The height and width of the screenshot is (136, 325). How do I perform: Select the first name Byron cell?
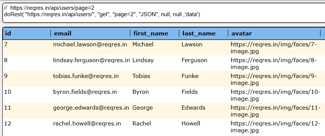pyautogui.click(x=140, y=92)
